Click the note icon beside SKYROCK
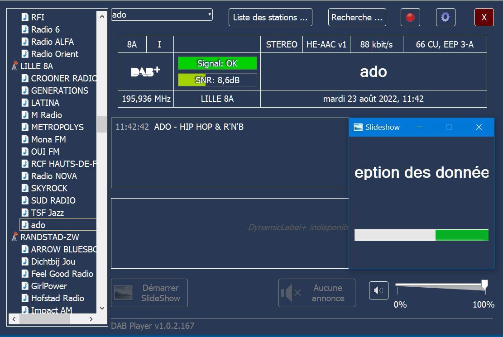The height and width of the screenshot is (337, 503). click(x=25, y=188)
